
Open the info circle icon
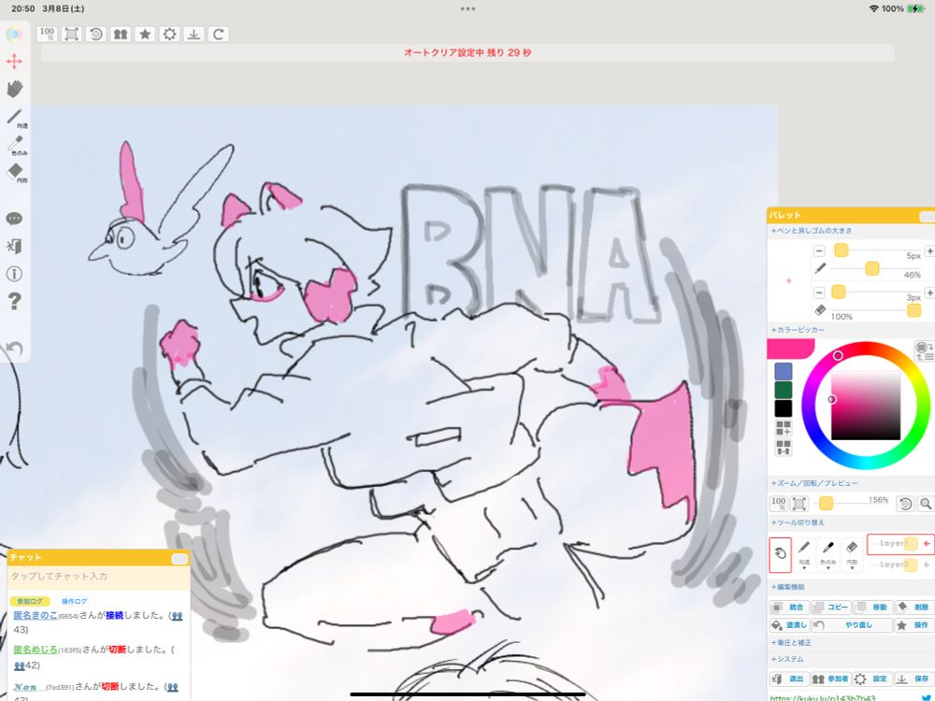click(14, 274)
